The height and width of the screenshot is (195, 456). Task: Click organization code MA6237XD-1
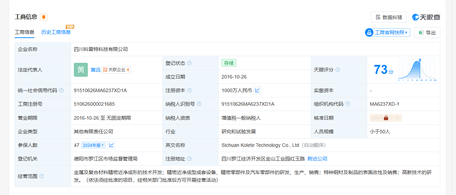385,104
